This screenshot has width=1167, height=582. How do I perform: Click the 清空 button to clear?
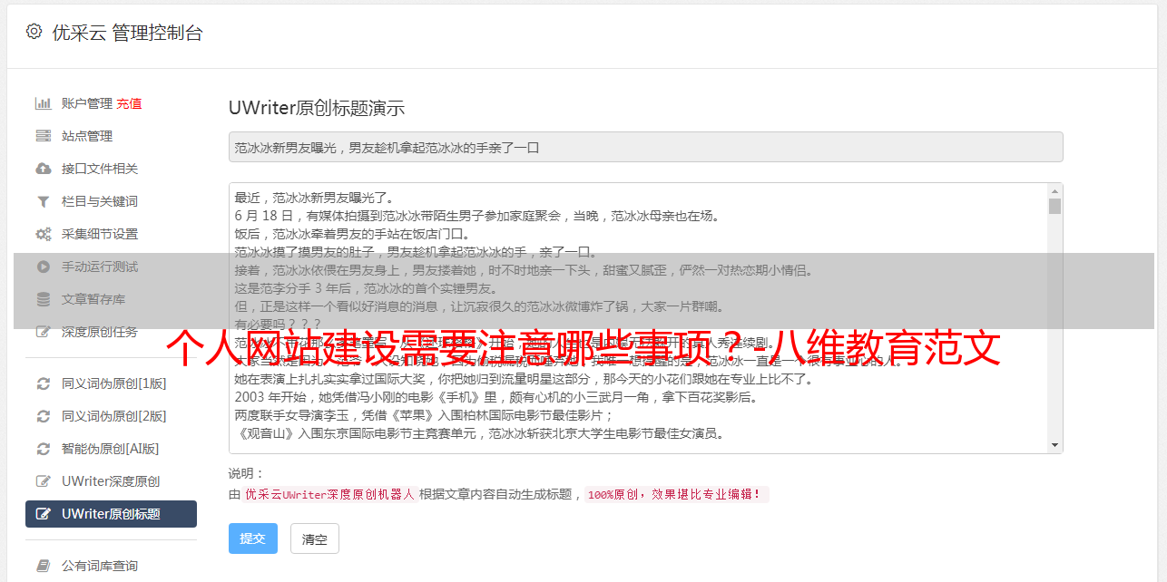tap(315, 538)
